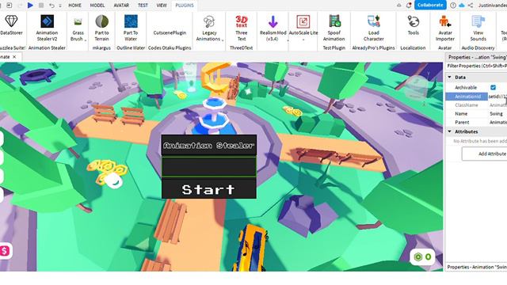The height and width of the screenshot is (285, 507).
Task: Open the share icon near username
Action: (471, 6)
